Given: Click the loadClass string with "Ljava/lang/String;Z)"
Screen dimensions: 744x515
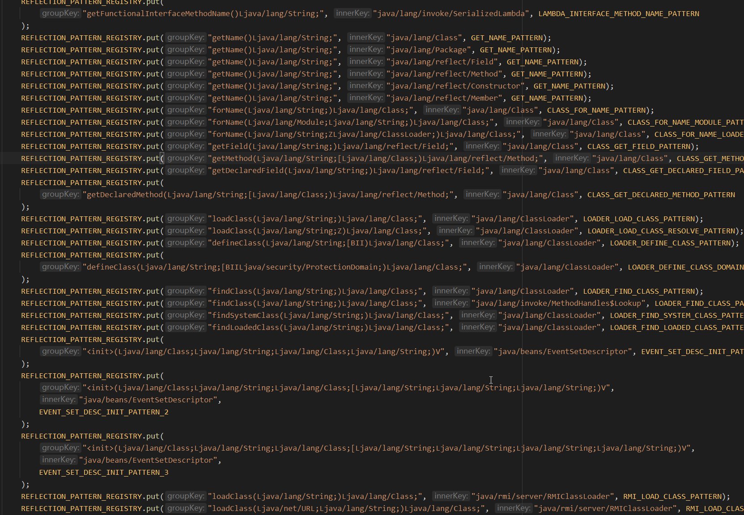Looking at the screenshot, I should point(317,231).
